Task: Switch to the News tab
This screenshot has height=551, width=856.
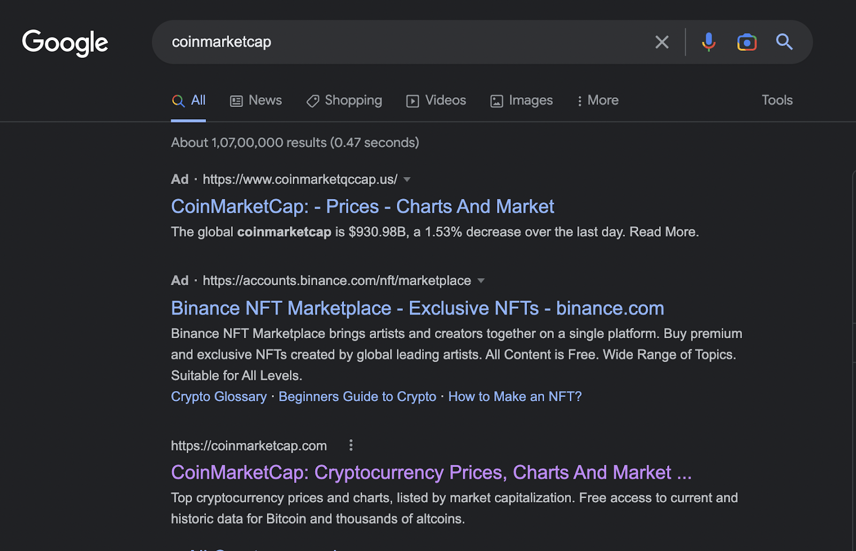Action: [x=256, y=101]
